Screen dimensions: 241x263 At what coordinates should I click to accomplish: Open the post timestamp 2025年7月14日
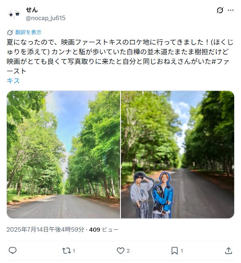[45, 229]
